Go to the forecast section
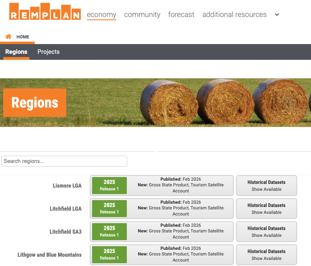Screen dimensions: 311x266 click(x=181, y=15)
